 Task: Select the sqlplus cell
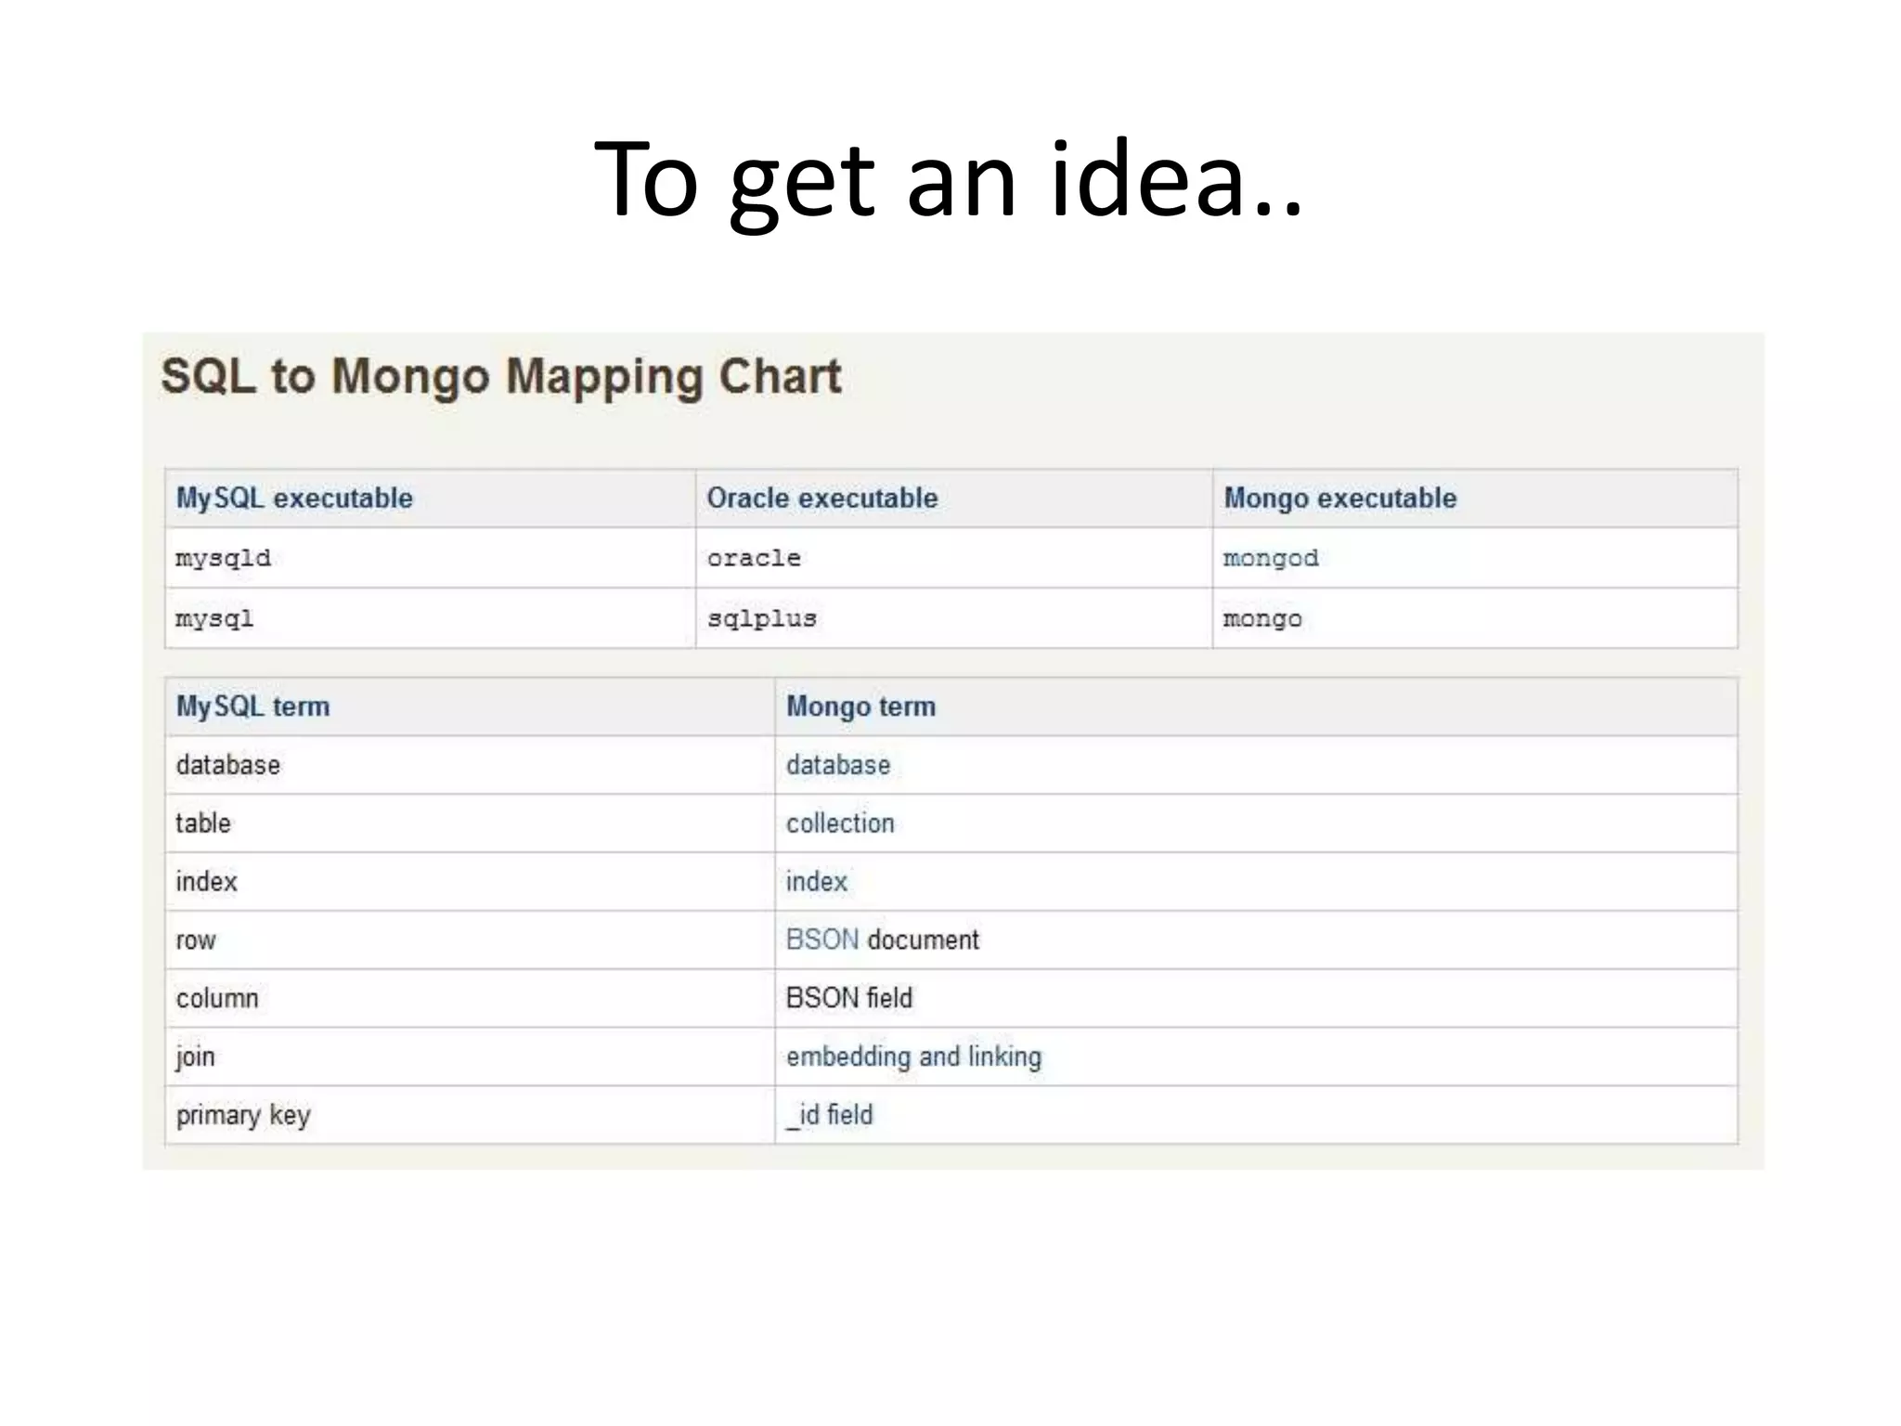(761, 618)
